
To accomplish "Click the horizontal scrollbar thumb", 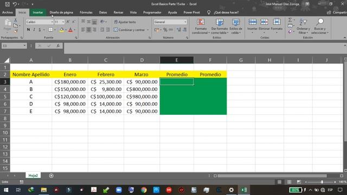I will [x=272, y=175].
